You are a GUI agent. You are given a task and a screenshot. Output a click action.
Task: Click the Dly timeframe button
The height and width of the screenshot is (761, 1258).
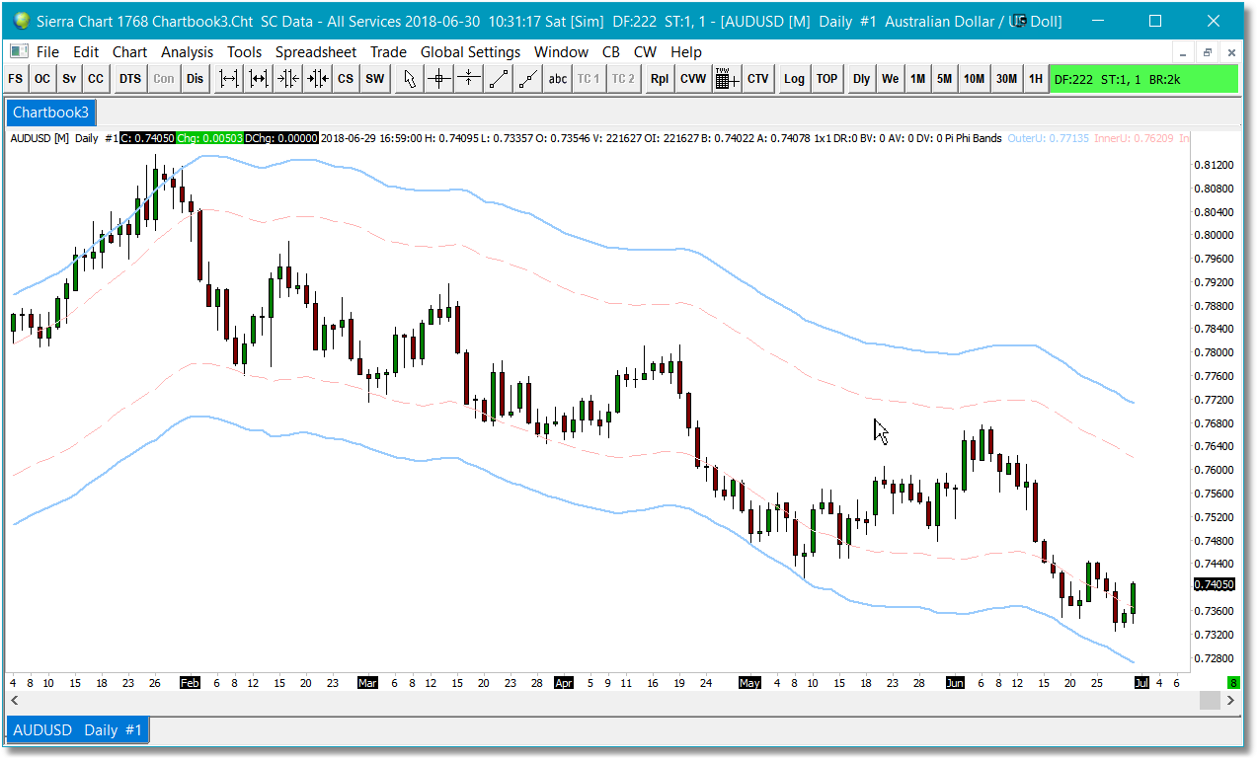tap(862, 79)
